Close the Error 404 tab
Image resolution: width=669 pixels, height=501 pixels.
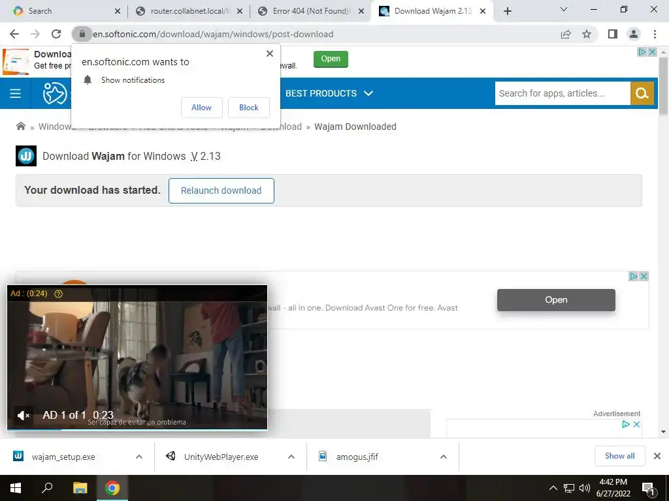coord(361,11)
